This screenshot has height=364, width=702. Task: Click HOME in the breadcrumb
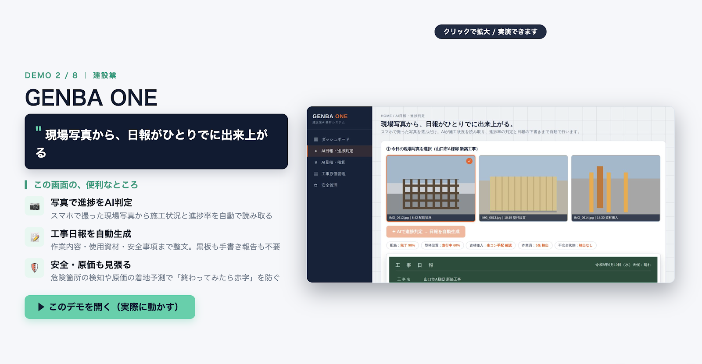point(386,116)
